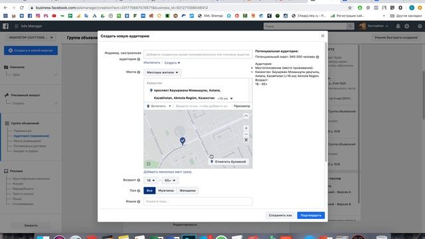425x239 pixels.
Task: Click the search magnifier icon in header
Action: (x=350, y=27)
